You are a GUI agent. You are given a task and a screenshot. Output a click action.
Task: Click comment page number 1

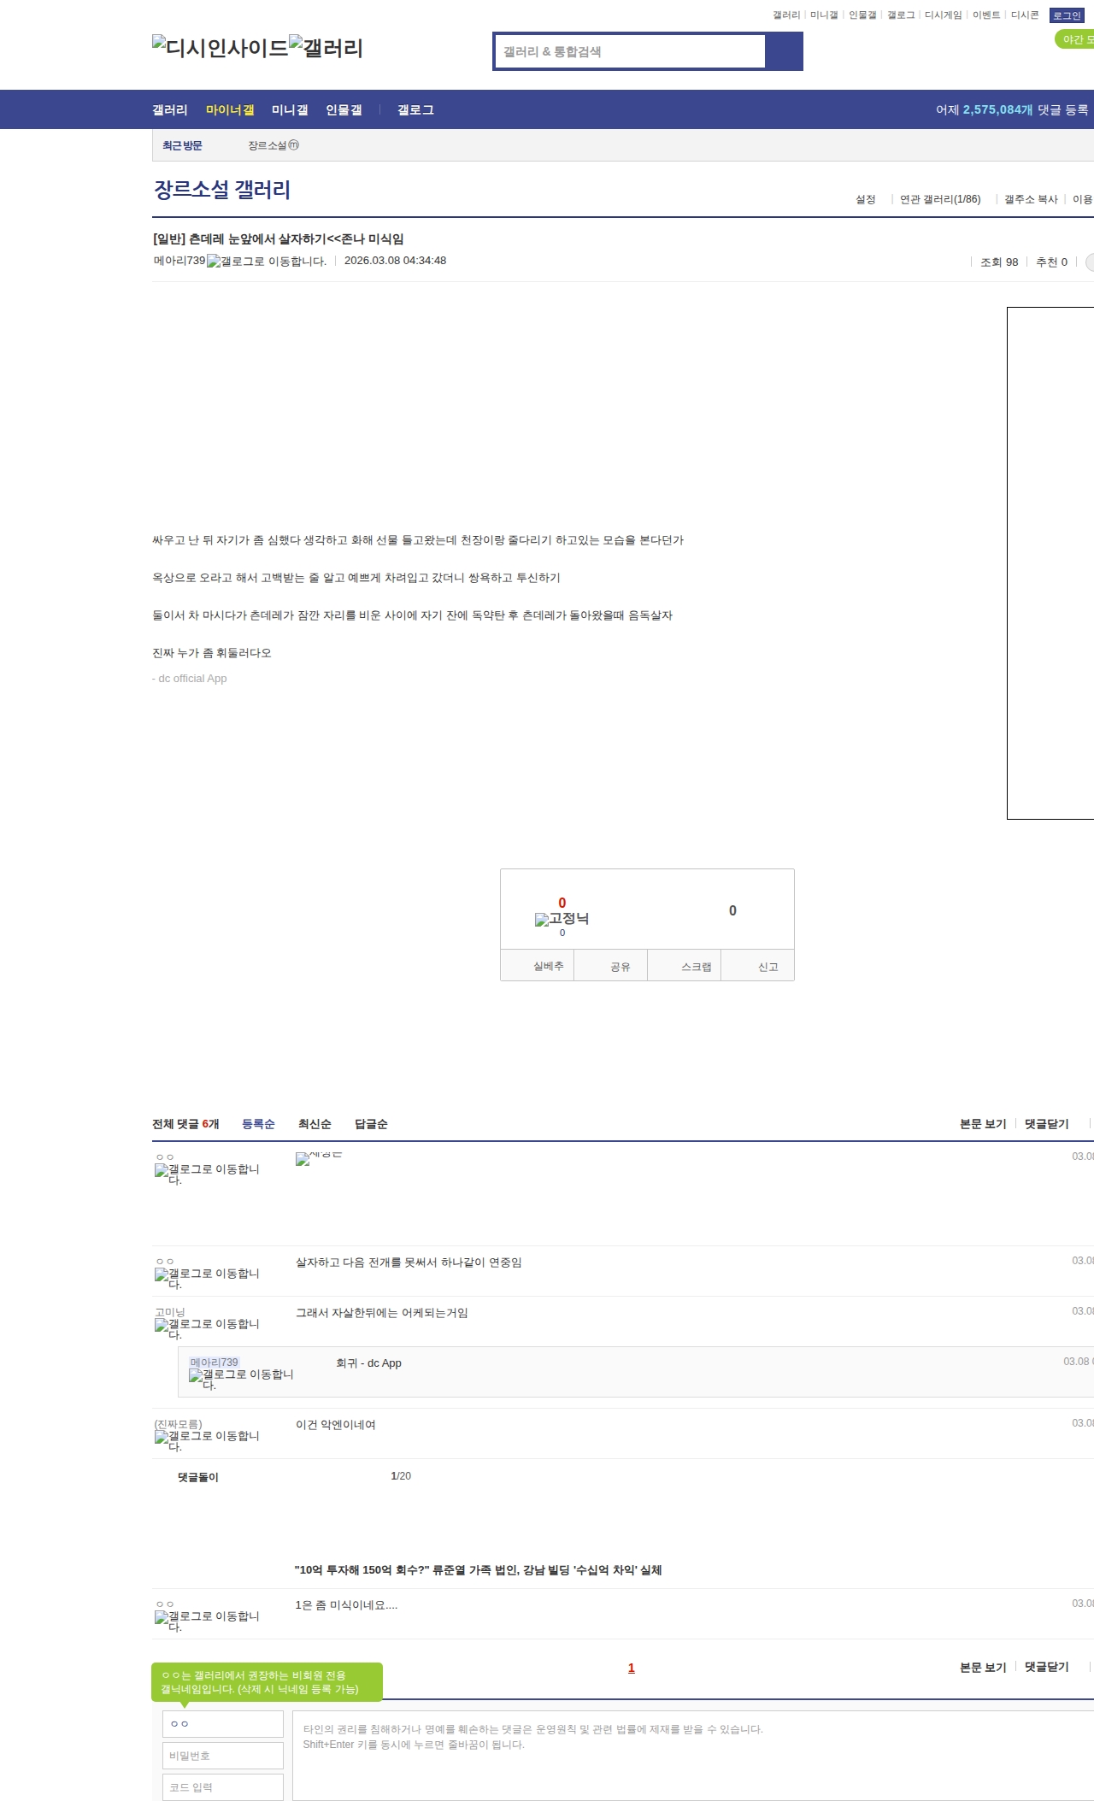(632, 1668)
